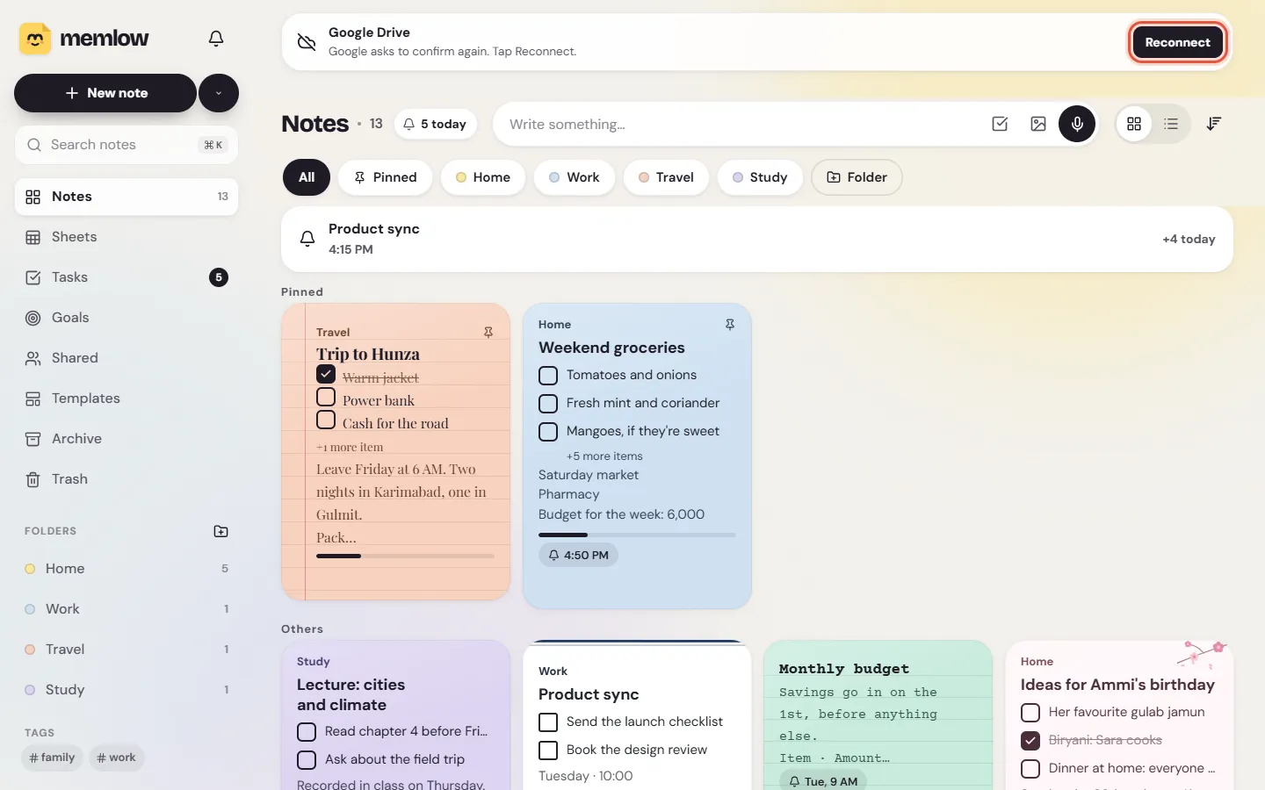Add a checklist via the quick-note checkbox icon
Screen dimensions: 1265x790
click(x=1000, y=124)
